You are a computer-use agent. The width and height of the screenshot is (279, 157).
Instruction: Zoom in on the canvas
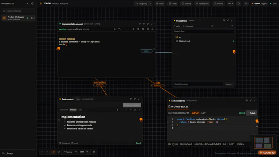tap(88, 152)
